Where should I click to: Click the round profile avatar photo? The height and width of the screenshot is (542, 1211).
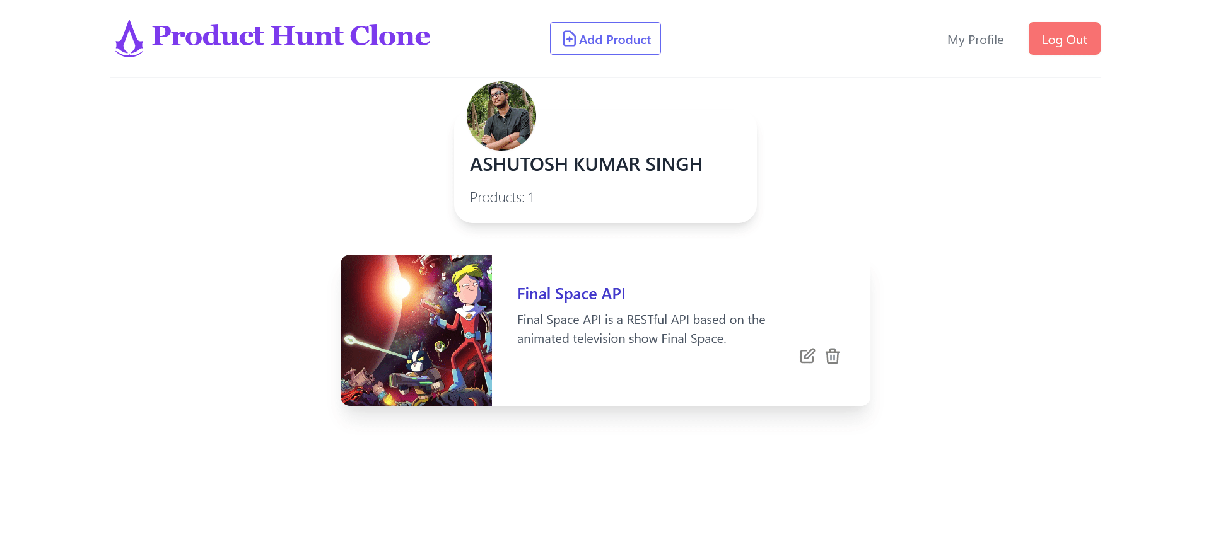501,115
